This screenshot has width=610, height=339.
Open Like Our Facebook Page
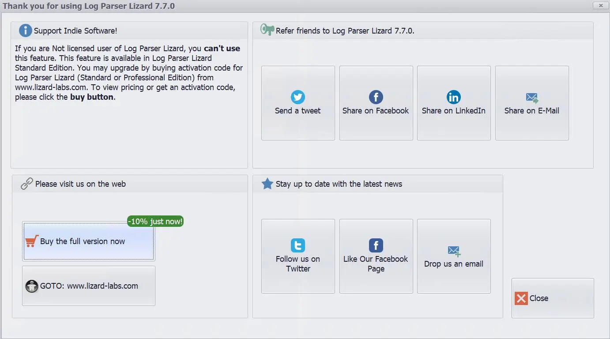pos(376,256)
